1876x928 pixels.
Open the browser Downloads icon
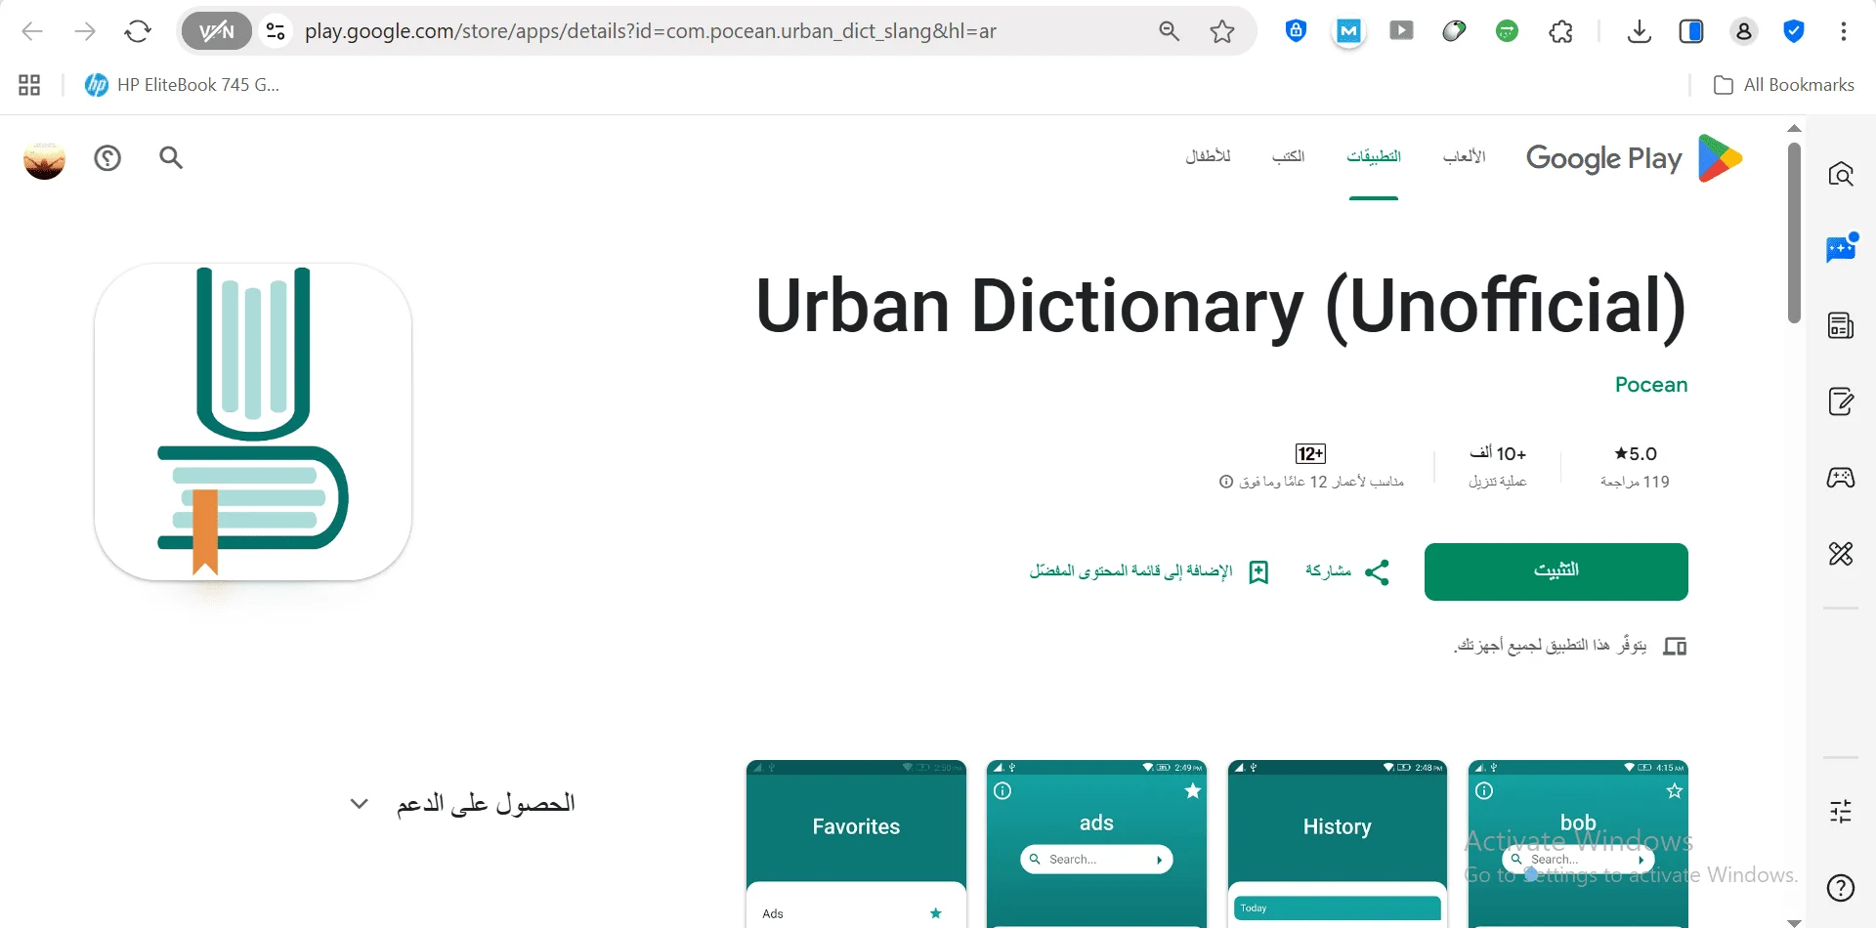point(1640,30)
